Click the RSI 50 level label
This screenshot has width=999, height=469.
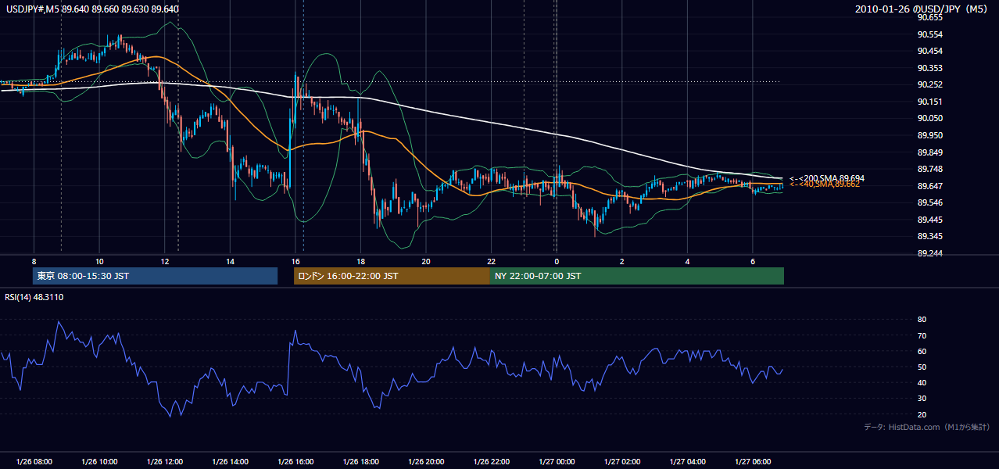point(922,367)
